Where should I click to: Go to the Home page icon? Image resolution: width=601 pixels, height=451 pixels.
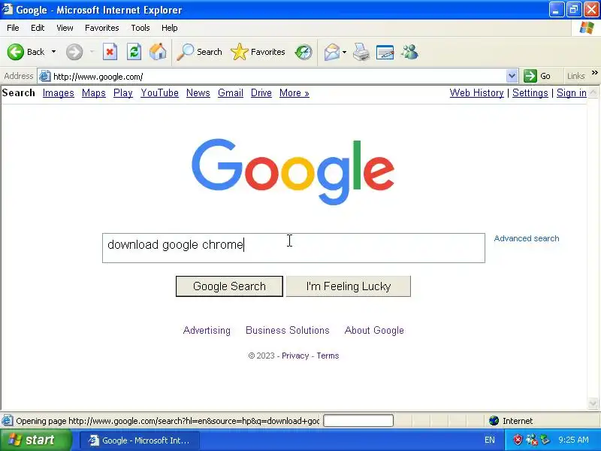click(158, 52)
